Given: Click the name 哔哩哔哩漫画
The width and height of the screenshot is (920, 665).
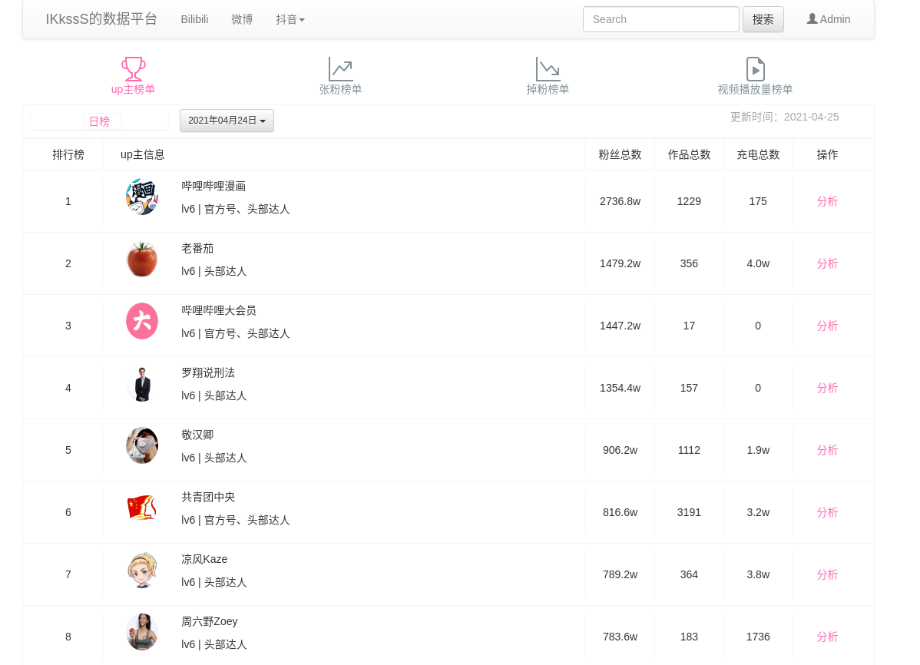Looking at the screenshot, I should pos(213,186).
